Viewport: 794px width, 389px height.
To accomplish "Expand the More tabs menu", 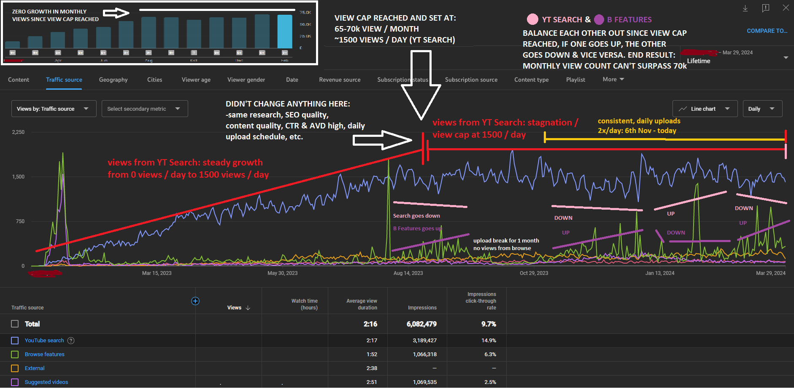I will click(x=613, y=80).
